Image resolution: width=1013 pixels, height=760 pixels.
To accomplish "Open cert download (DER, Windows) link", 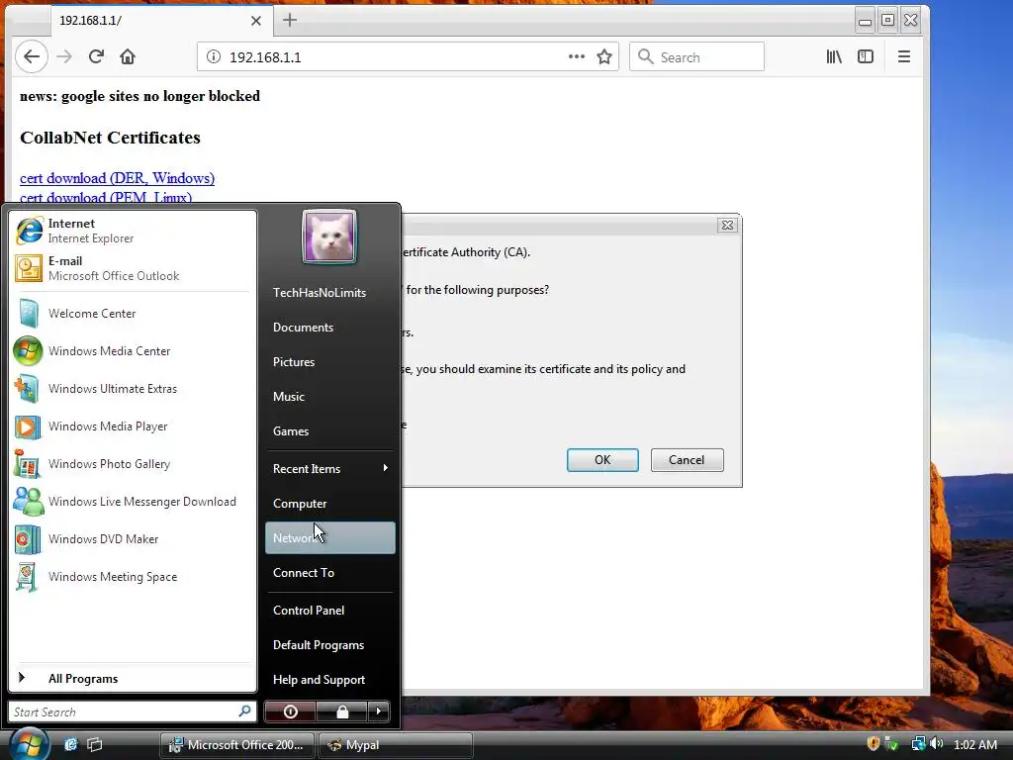I will click(x=117, y=178).
